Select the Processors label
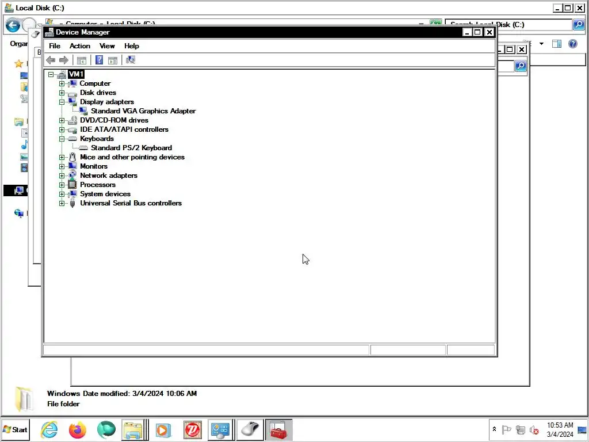Screen dimensions: 589x442 tap(98, 185)
